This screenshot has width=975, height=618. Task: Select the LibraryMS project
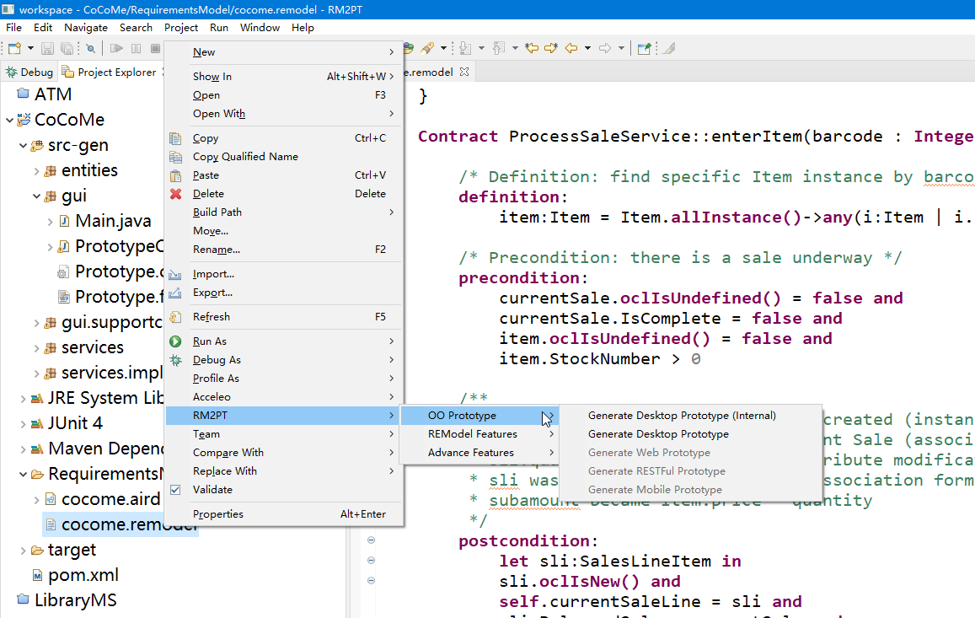(x=75, y=600)
